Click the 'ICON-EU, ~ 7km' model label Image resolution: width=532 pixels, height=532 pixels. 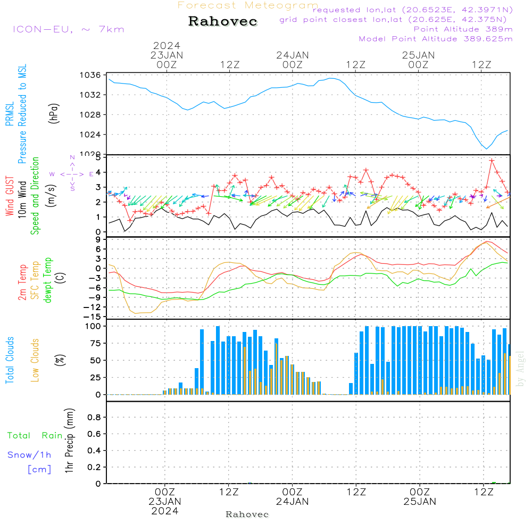[x=69, y=29]
